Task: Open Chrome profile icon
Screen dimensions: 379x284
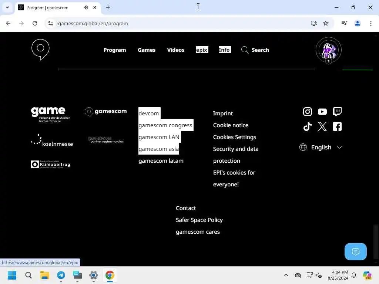Action: (x=357, y=23)
